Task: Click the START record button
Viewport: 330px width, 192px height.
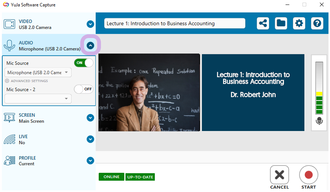Action: pos(309,177)
